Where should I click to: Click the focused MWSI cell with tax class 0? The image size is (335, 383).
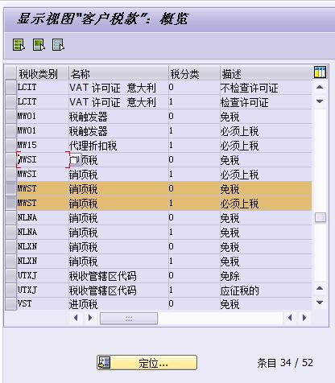pyautogui.click(x=43, y=160)
